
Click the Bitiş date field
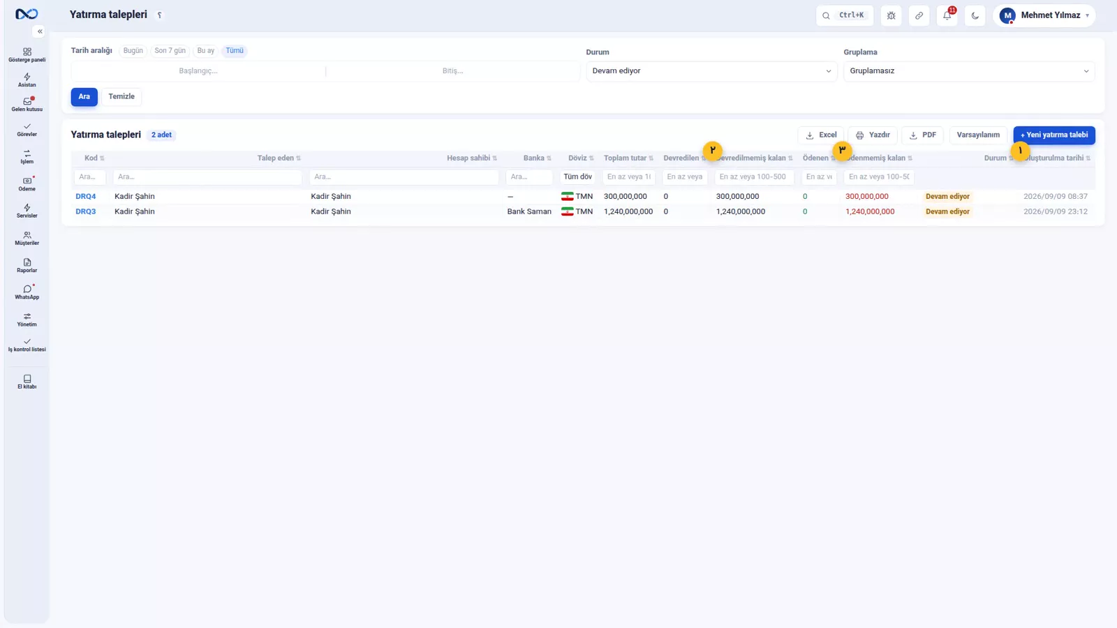pyautogui.click(x=452, y=71)
